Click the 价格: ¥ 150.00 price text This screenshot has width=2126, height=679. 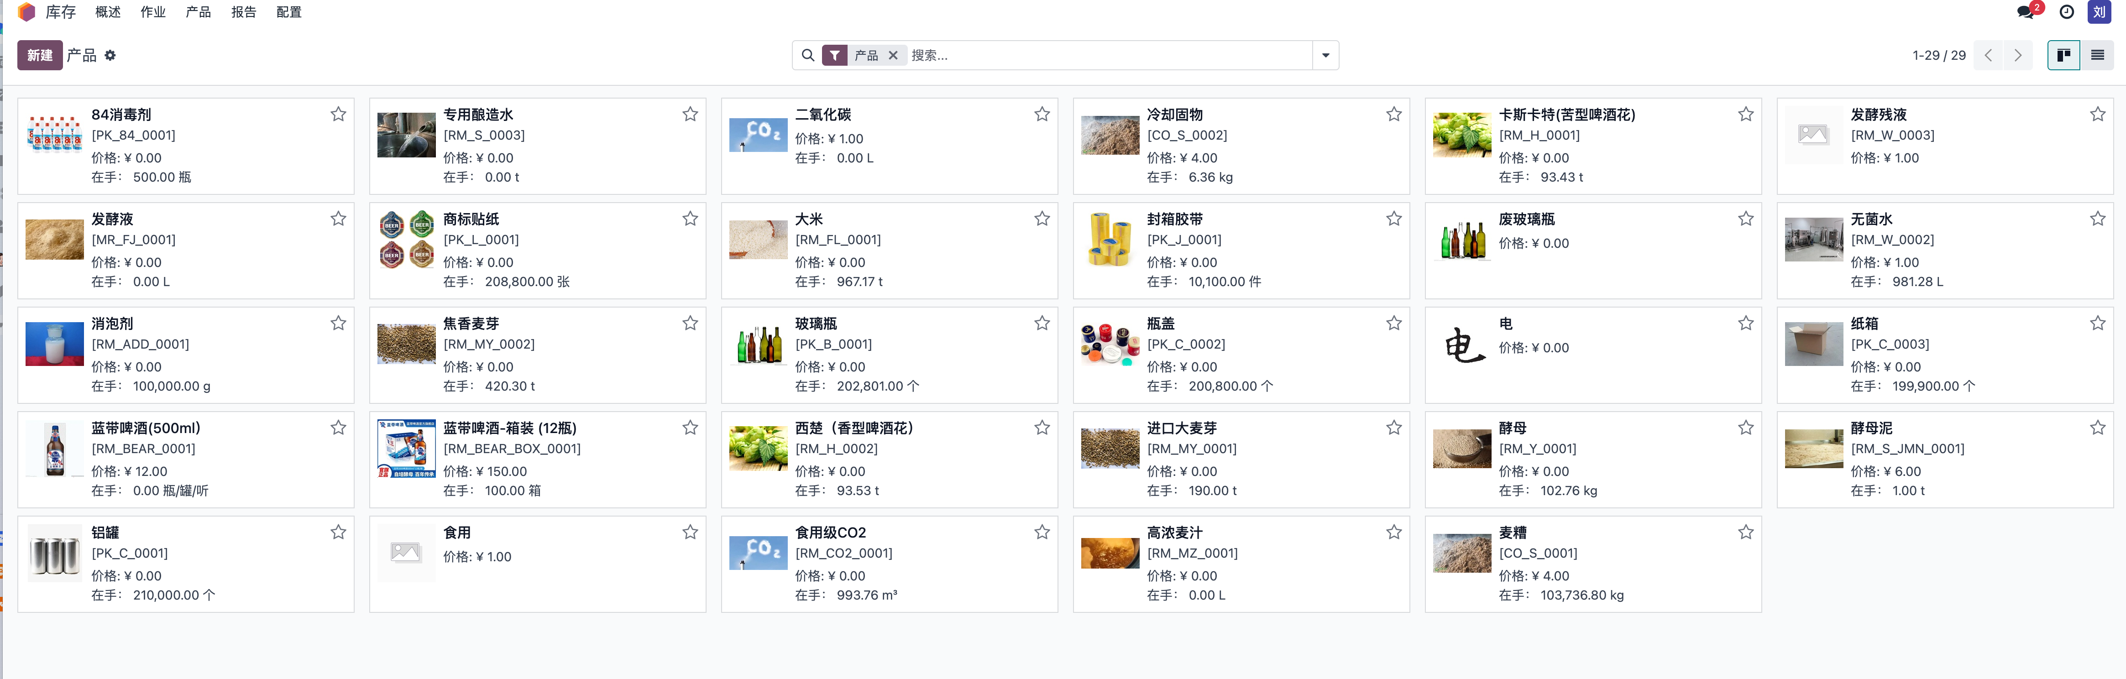pyautogui.click(x=484, y=471)
